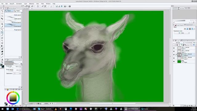Toggle visibility of Paper layer

174,62
